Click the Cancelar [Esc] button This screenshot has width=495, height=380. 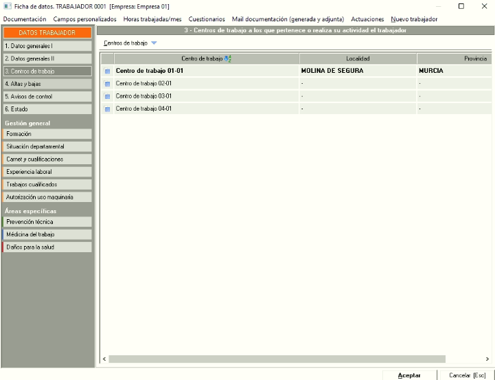467,375
